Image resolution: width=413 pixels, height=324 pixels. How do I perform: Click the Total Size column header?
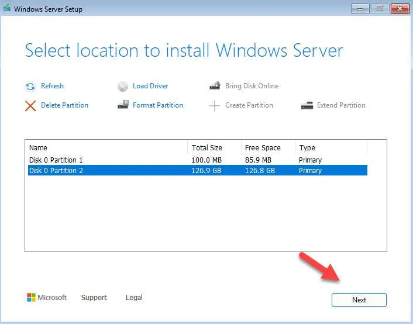215,148
